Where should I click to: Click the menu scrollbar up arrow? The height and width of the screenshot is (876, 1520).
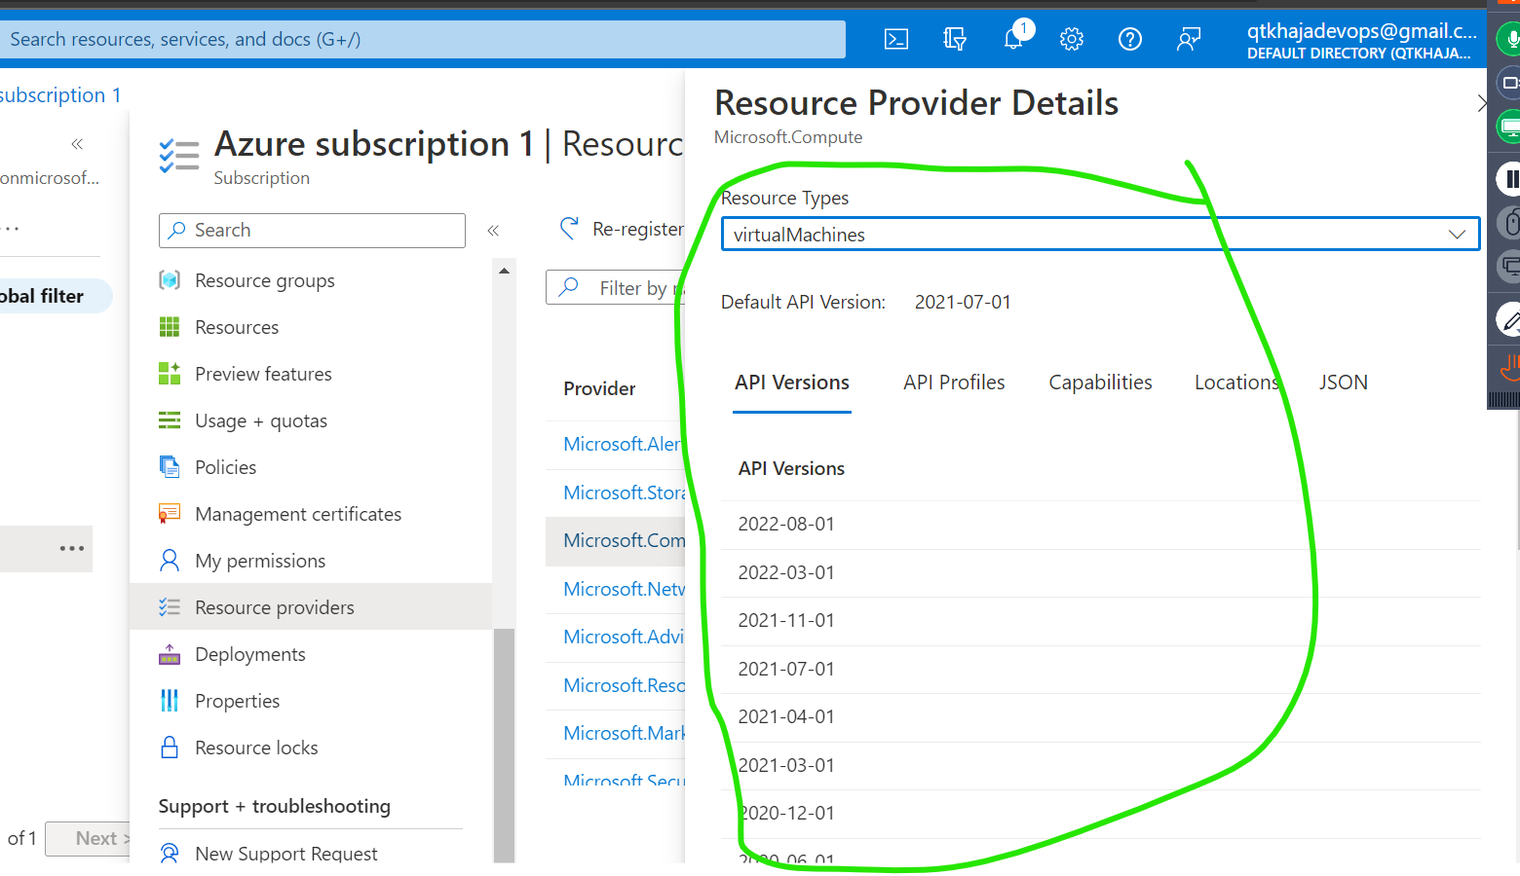tap(504, 271)
